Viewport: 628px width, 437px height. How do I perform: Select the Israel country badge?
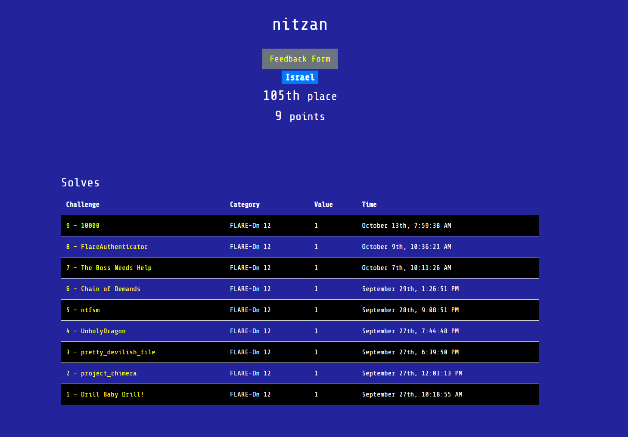point(300,77)
